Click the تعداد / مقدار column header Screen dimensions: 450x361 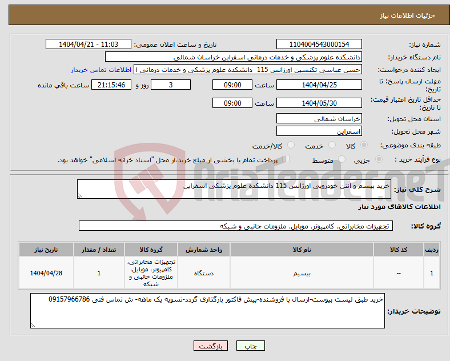point(99,250)
